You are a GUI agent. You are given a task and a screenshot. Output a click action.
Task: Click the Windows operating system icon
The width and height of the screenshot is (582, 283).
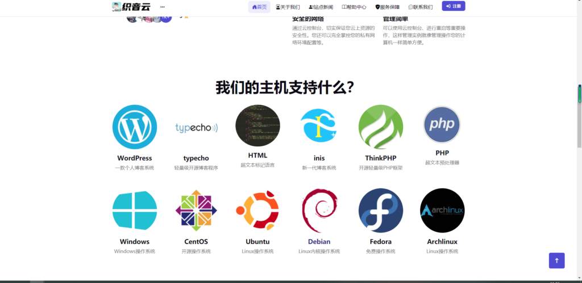coord(135,210)
